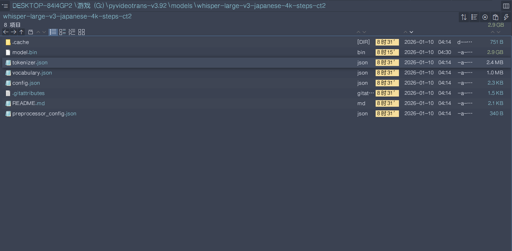
Task: Toggle the column layout icon at top right
Action: pos(506,6)
